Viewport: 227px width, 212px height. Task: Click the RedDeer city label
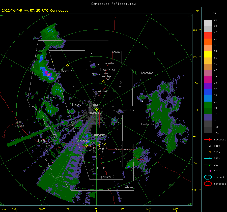[107, 76]
